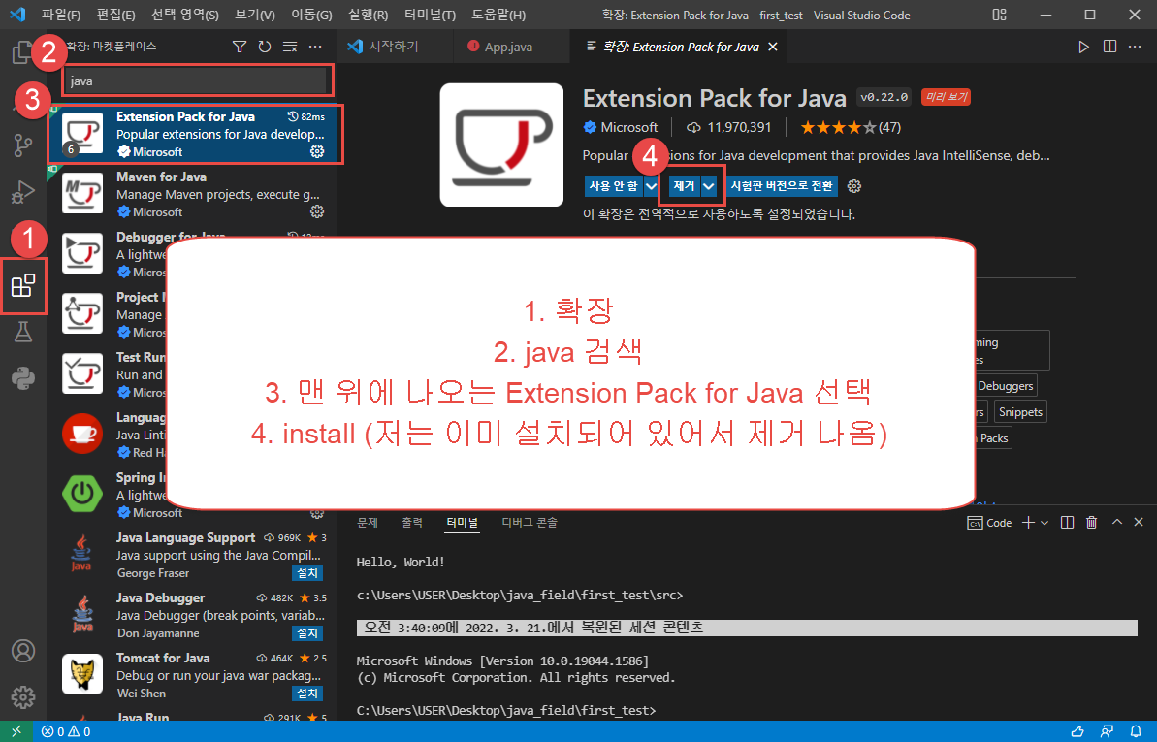Click the java extension search field

(x=195, y=81)
